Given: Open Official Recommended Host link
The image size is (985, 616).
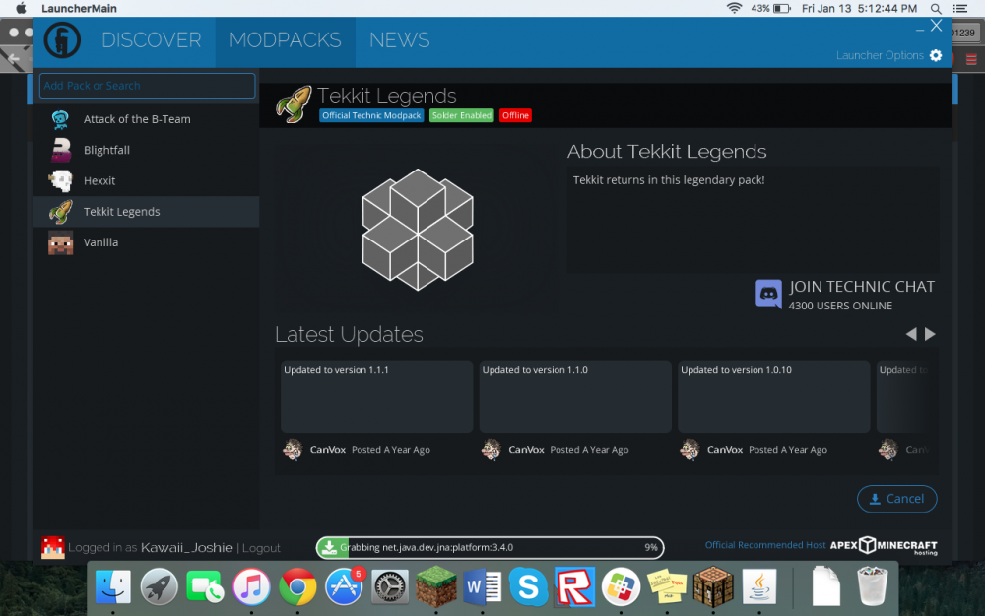Looking at the screenshot, I should (765, 545).
